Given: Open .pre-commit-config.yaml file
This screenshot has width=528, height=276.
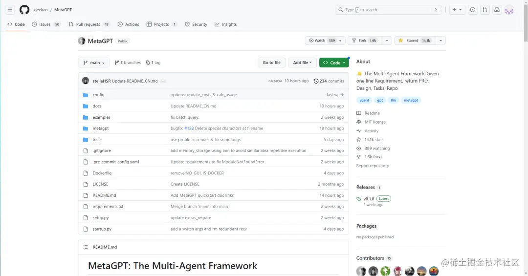Looking at the screenshot, I should [x=116, y=162].
